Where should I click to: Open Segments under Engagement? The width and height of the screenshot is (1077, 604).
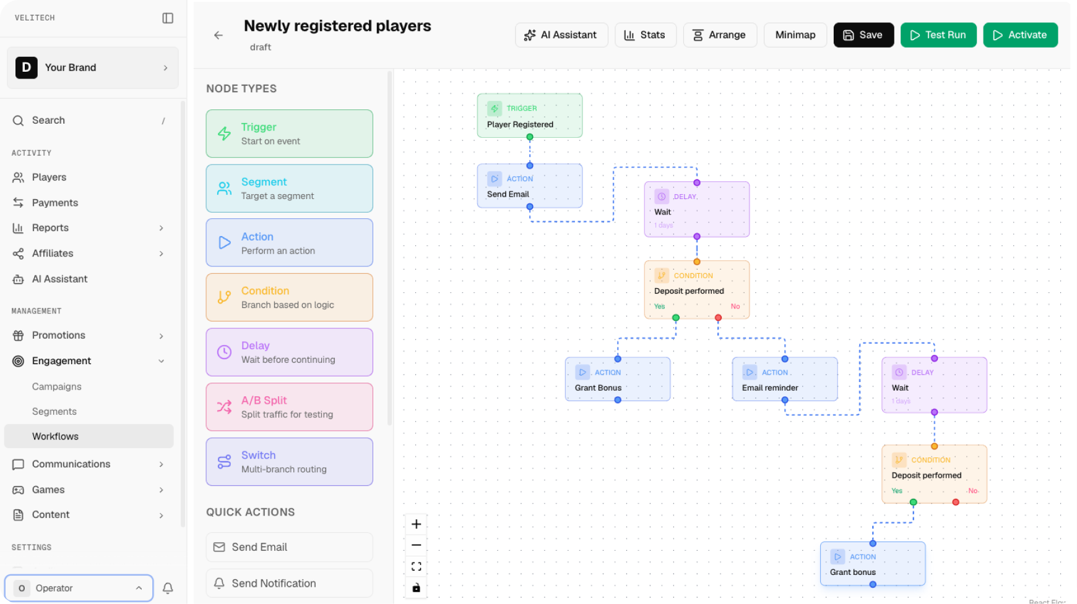click(x=54, y=411)
